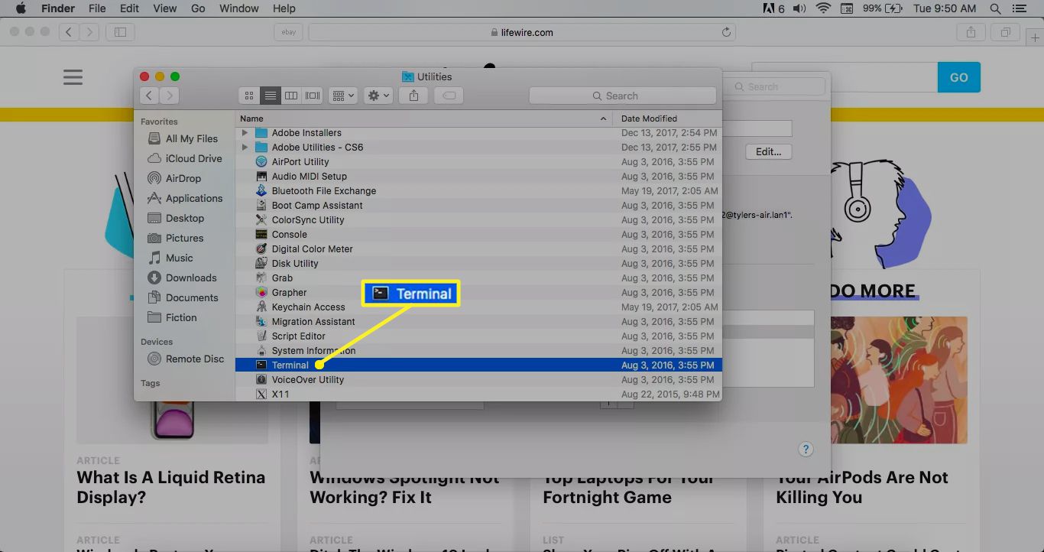Click the Finder forward navigation arrow
Viewport: 1044px width, 552px height.
[x=170, y=96]
